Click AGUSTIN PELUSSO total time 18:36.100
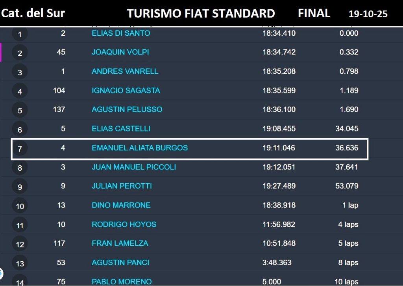Viewport: 403px width, 286px height. coord(279,109)
